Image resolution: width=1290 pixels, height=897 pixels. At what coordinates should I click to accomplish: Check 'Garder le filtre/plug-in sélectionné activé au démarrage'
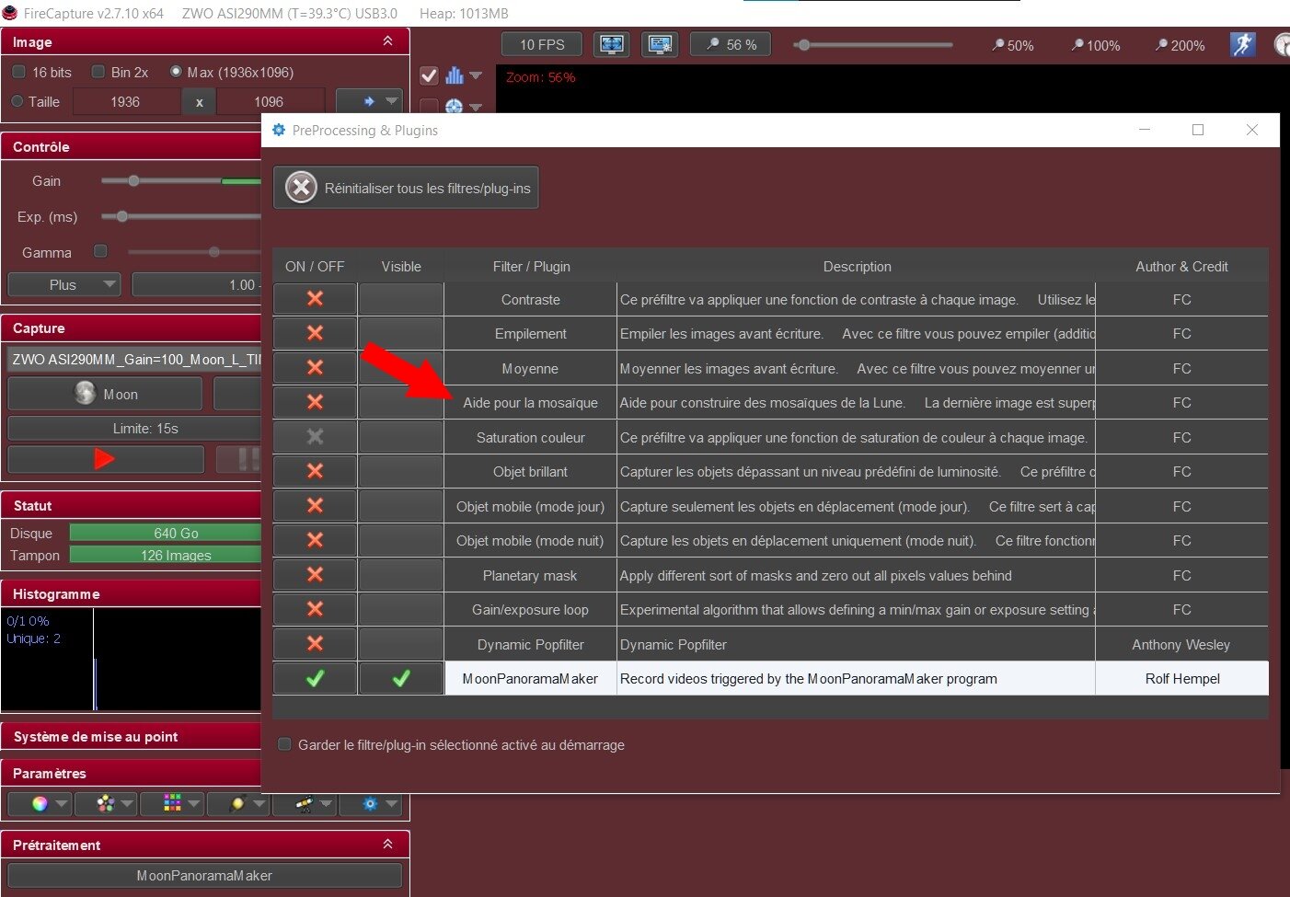(285, 744)
